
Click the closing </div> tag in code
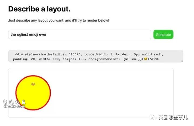[153, 59]
